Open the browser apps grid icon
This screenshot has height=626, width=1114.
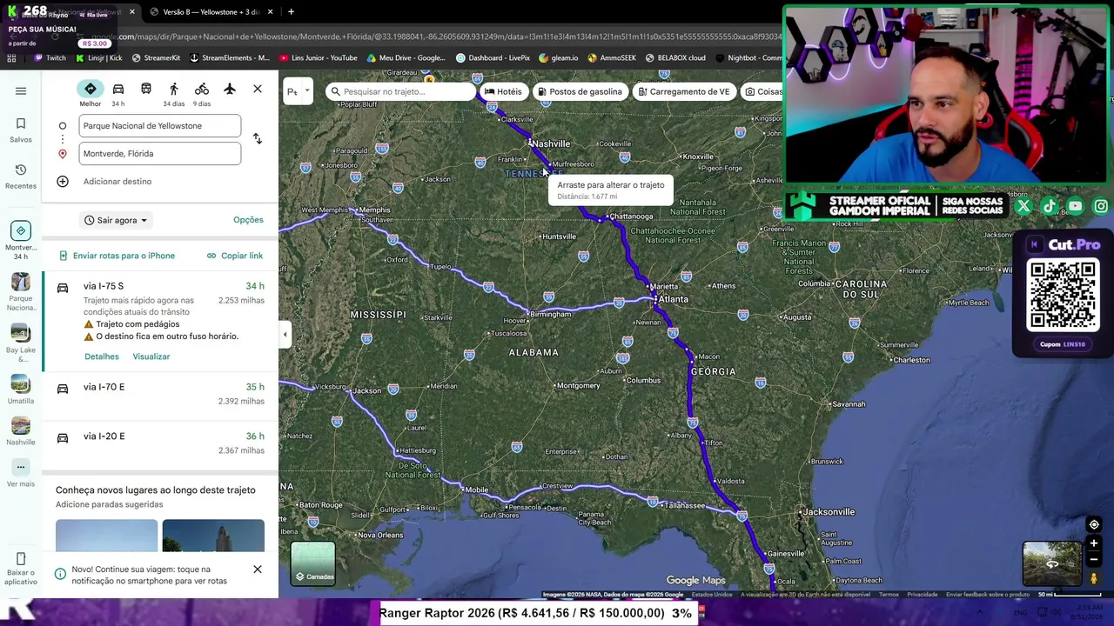(x=11, y=58)
